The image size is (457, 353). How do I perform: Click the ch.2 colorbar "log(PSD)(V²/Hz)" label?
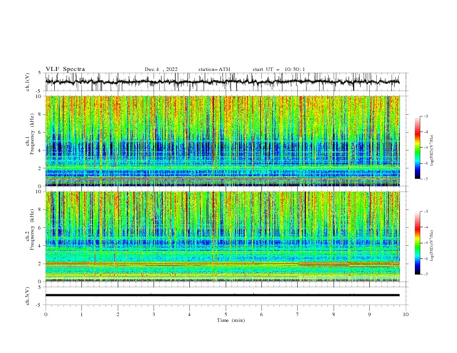click(432, 246)
